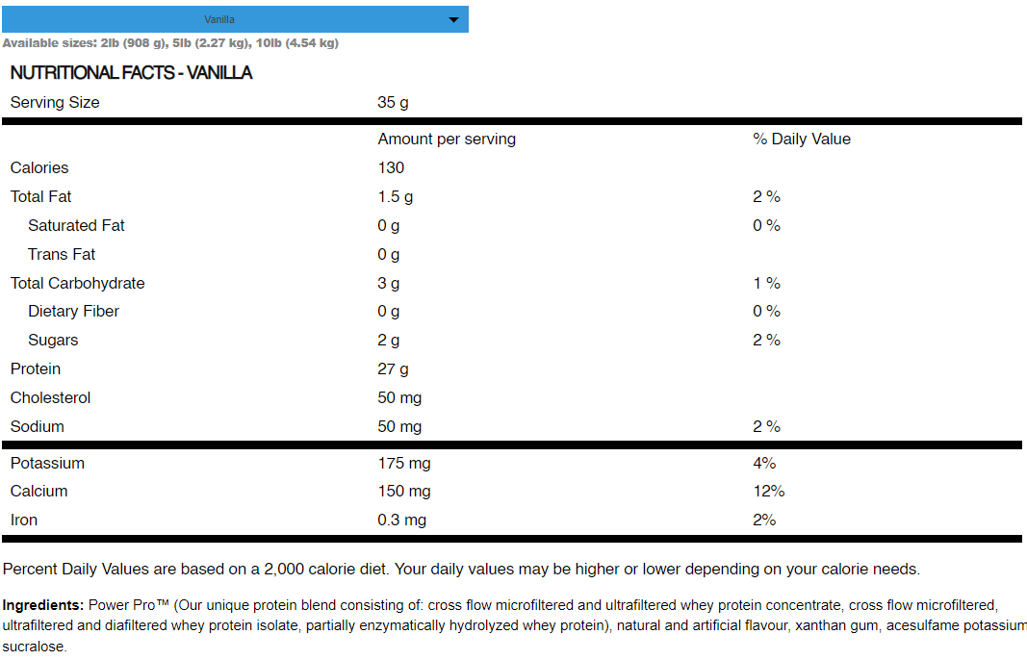Click the Calcium 12% daily value
1027x660 pixels.
[x=769, y=491]
